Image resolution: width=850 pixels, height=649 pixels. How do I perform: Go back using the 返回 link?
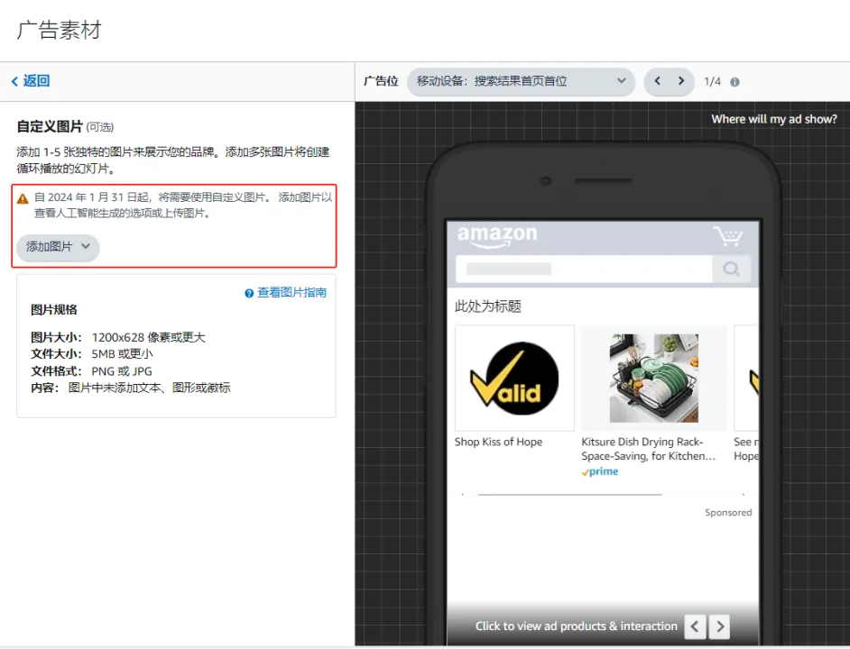[x=31, y=81]
